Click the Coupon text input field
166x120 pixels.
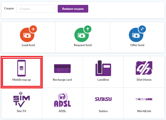tap(35, 9)
